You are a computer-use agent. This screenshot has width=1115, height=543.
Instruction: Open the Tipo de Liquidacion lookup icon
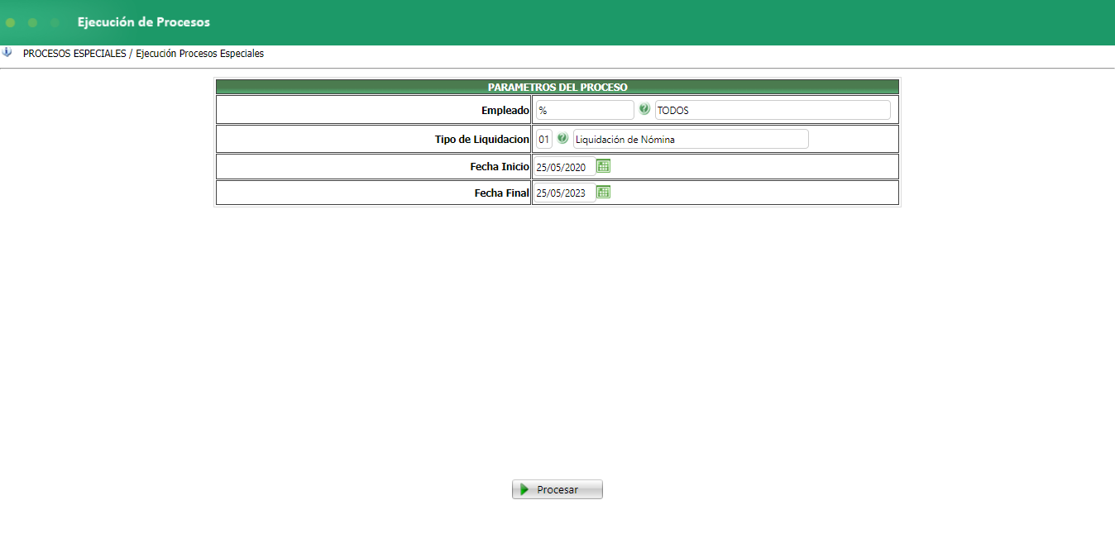562,139
